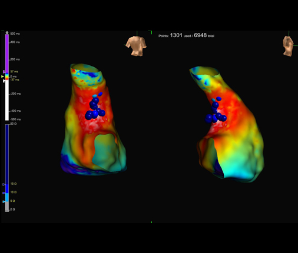This screenshot has width=298, height=253.
Task: Select the green 0 ms reference marker
Action: pos(2,76)
